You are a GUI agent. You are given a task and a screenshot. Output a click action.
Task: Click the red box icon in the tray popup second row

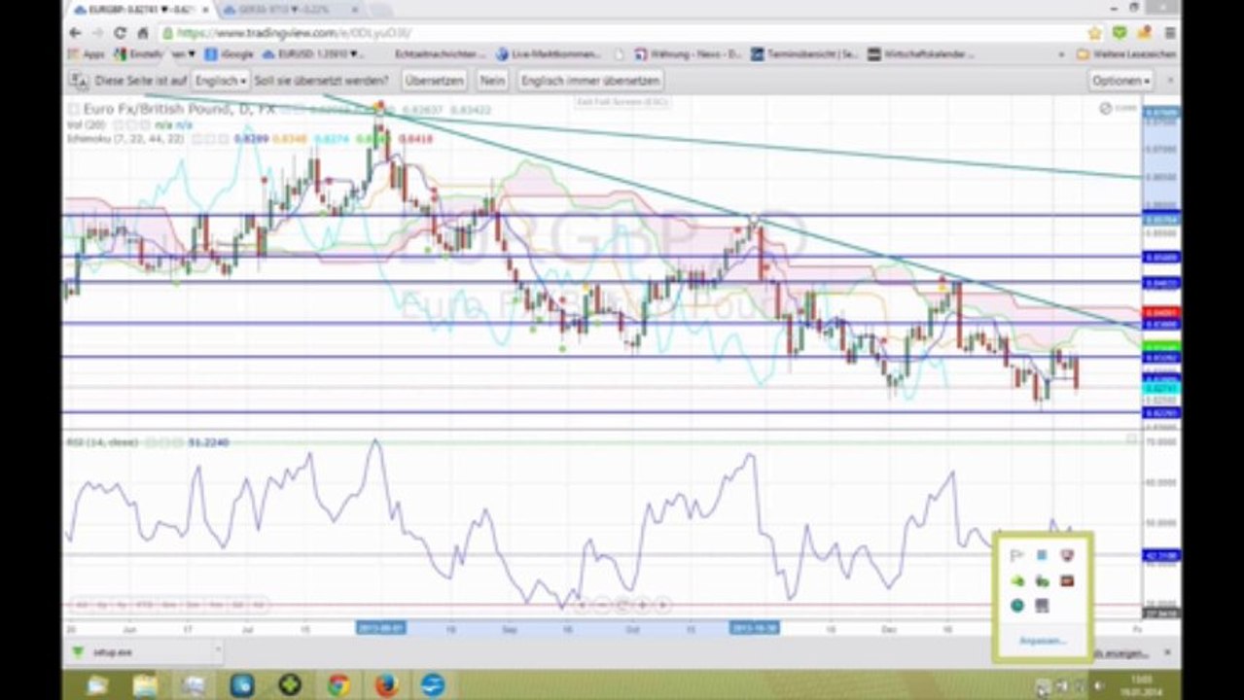pyautogui.click(x=1067, y=580)
